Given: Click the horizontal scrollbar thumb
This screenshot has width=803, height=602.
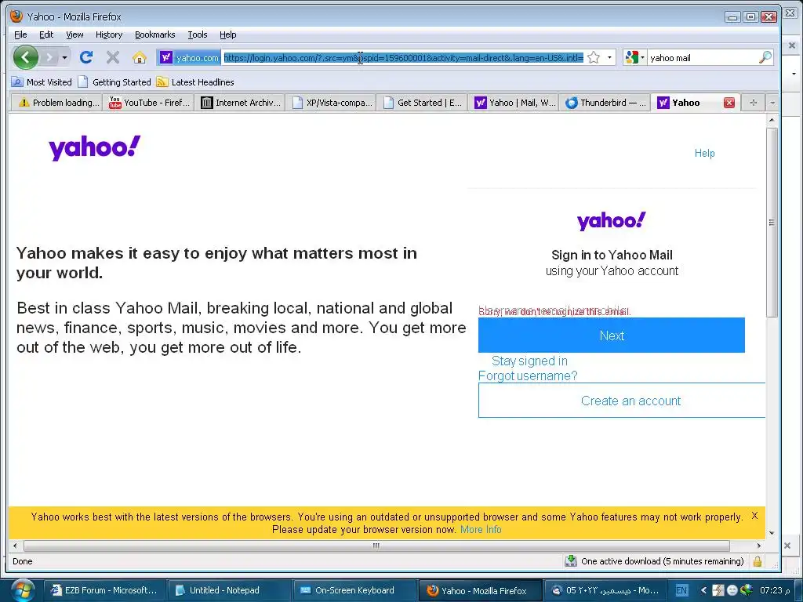Looking at the screenshot, I should click(x=376, y=546).
